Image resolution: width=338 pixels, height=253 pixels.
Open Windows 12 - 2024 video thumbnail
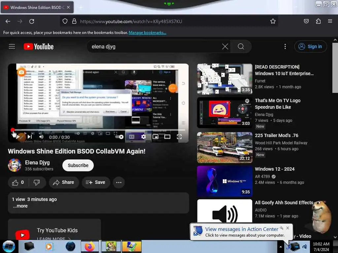tap(224, 181)
